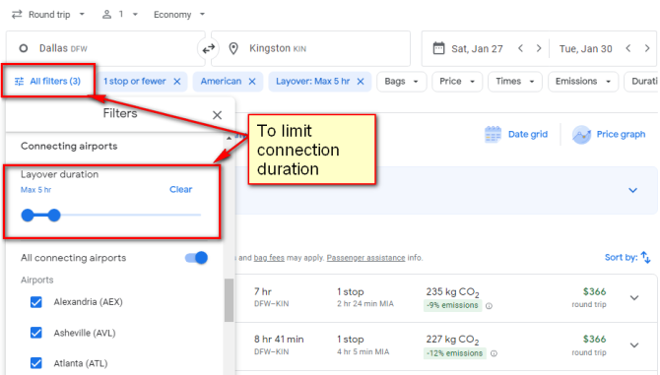Viewport: 660px width, 375px height.
Task: Remove the American airline filter chip
Action: coord(252,82)
